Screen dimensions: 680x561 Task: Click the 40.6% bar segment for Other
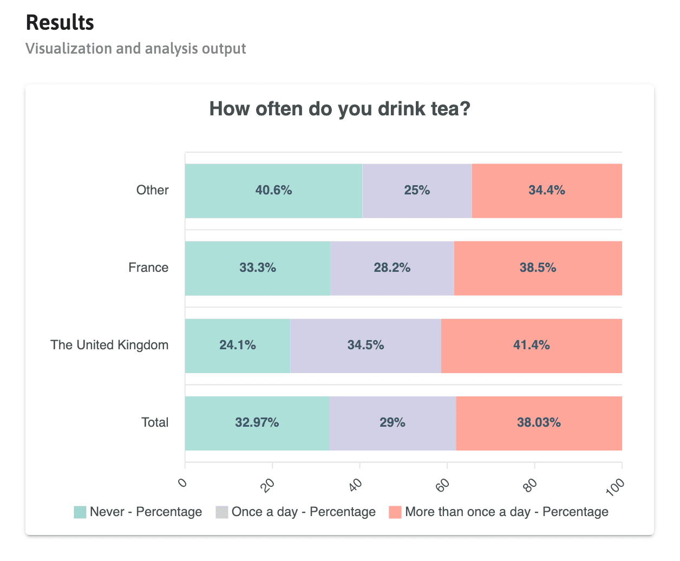coord(273,191)
